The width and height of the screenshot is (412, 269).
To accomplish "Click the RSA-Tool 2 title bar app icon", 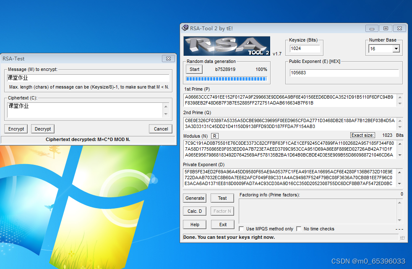I will [x=185, y=28].
